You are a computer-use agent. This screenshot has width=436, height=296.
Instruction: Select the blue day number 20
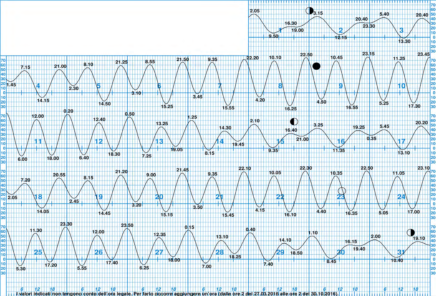click(x=159, y=197)
